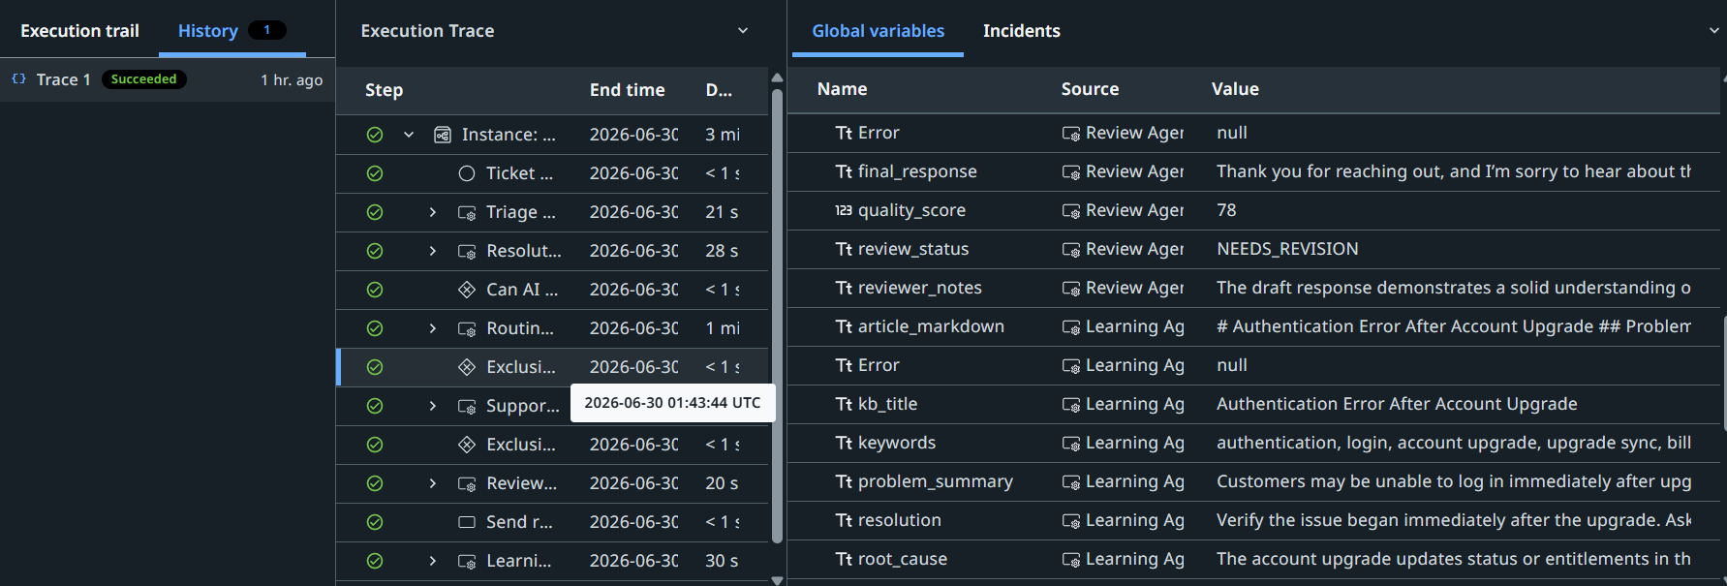Click the Learni... agent task icon
Image resolution: width=1727 pixels, height=586 pixels.
coord(467,561)
